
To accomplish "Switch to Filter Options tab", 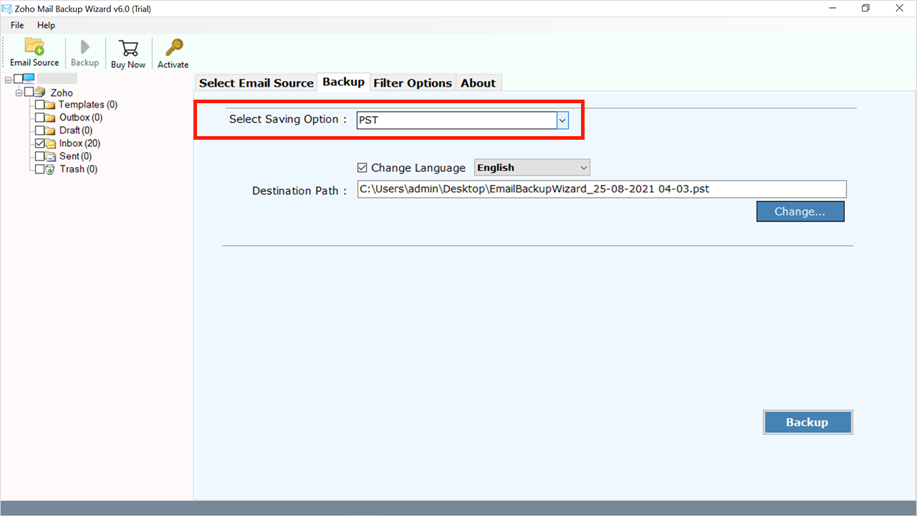I will pyautogui.click(x=413, y=83).
